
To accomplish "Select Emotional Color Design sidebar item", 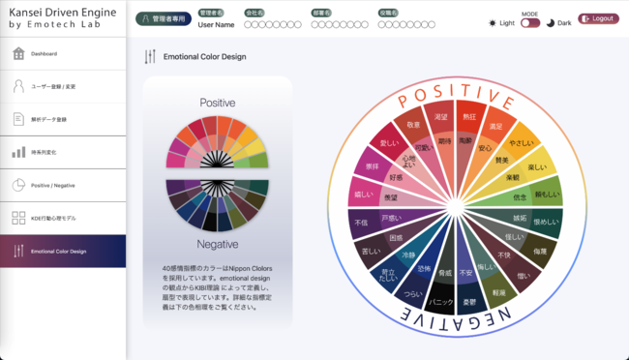I will 63,252.
